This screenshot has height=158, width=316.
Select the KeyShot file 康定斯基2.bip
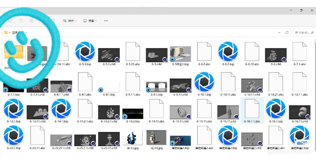coord(228,137)
